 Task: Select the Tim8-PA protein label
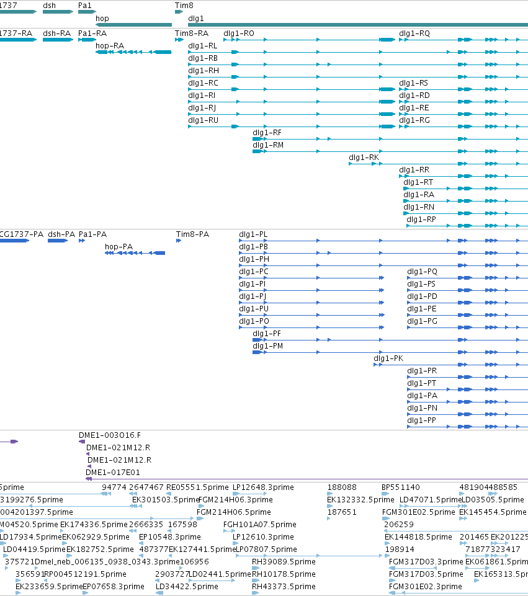click(192, 234)
